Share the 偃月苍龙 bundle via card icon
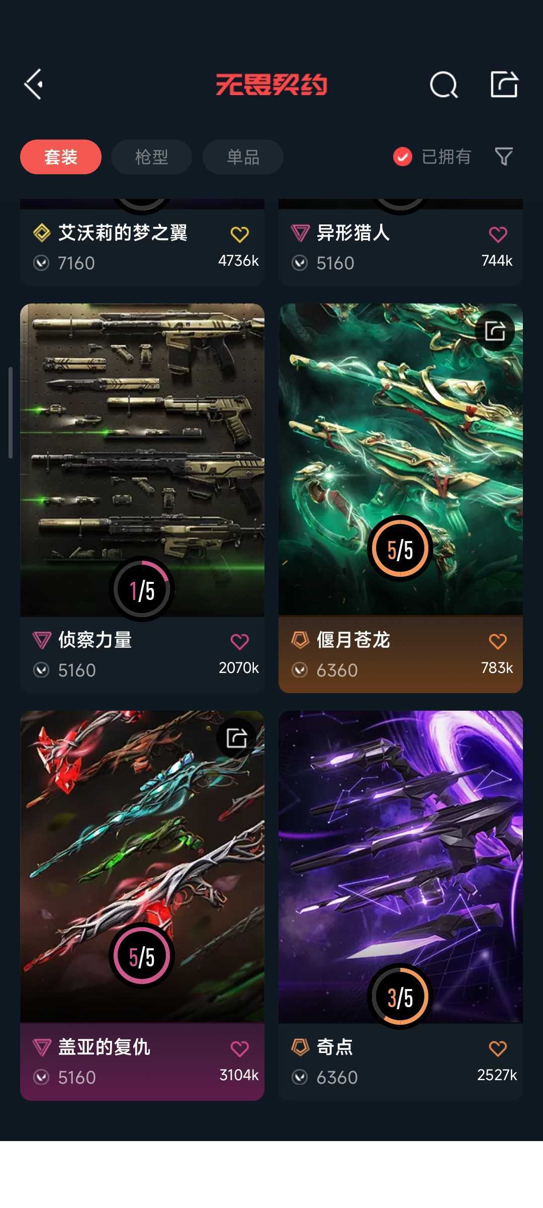Viewport: 543px width, 1208px height. click(x=495, y=331)
